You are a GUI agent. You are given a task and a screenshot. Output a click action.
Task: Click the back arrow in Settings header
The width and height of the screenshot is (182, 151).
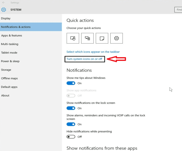point(4,3)
